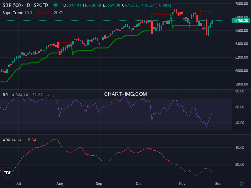Click the second Ø icon on SuperTrend row
Screen dimensions: 251x188
coord(60,13)
